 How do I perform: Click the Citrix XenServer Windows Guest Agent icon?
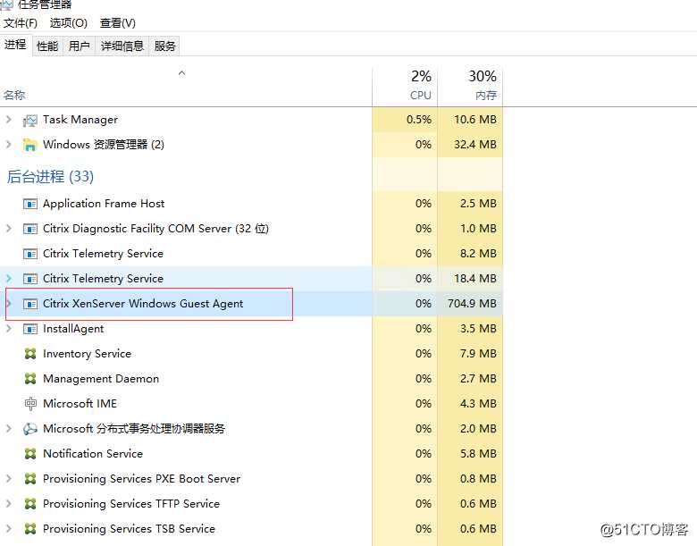pyautogui.click(x=30, y=304)
